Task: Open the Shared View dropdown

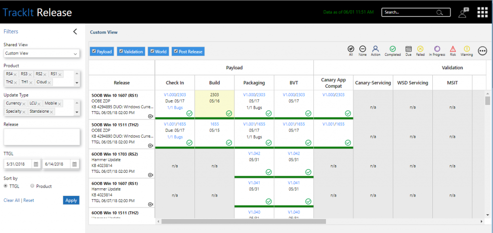Action: tap(41, 53)
